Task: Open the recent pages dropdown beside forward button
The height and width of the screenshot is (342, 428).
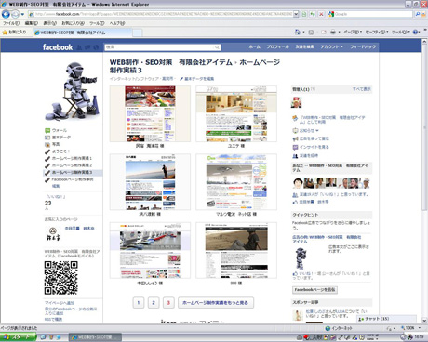Action: pos(22,15)
